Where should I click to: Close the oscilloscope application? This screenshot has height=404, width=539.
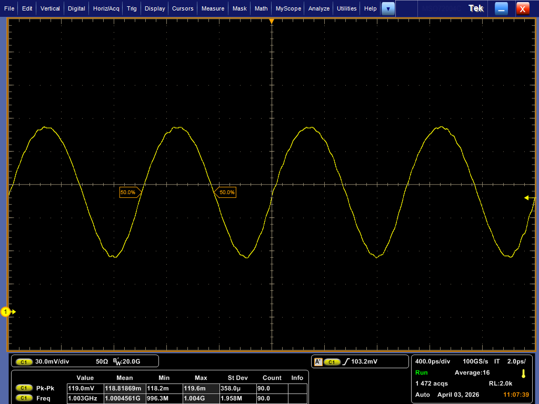(523, 8)
